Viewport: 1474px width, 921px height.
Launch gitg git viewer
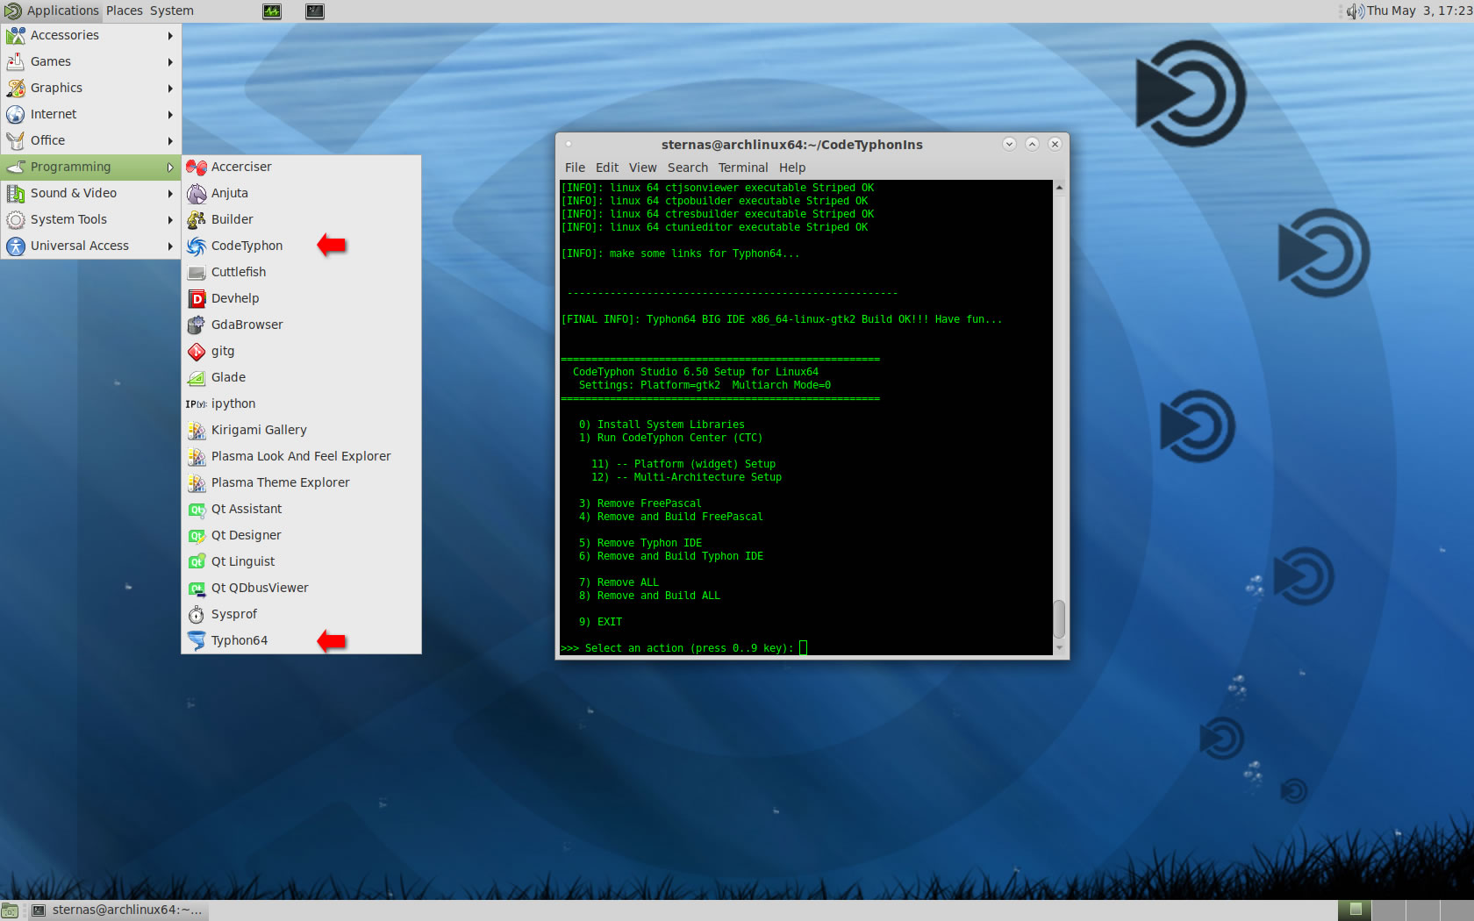[x=301, y=351]
